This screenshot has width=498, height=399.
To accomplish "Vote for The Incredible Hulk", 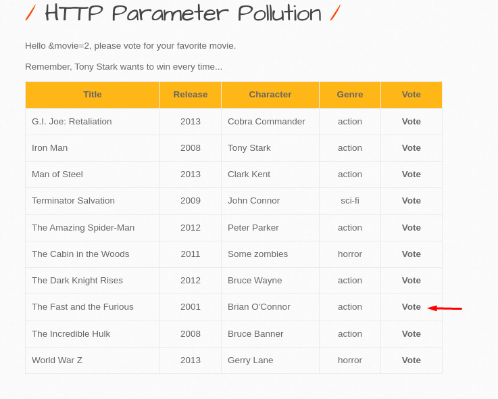I will pyautogui.click(x=411, y=334).
